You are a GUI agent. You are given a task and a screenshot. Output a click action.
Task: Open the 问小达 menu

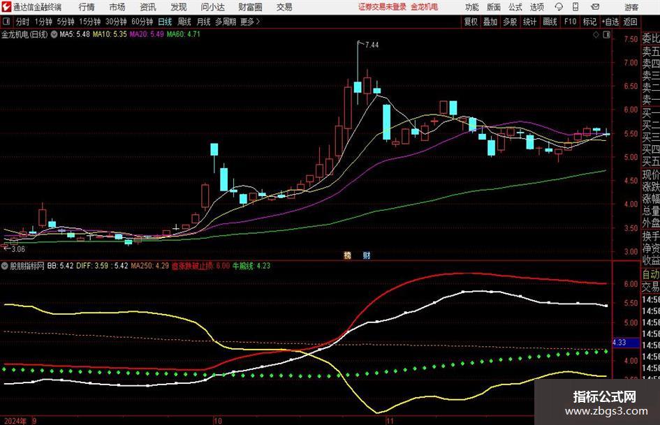[x=212, y=7]
